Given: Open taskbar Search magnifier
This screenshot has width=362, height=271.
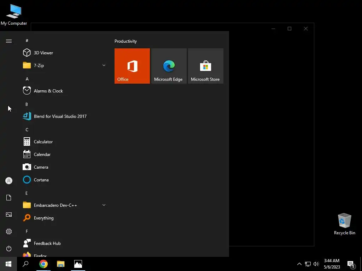Looking at the screenshot, I should (x=25, y=264).
